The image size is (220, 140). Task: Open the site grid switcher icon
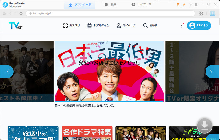[x=201, y=13]
